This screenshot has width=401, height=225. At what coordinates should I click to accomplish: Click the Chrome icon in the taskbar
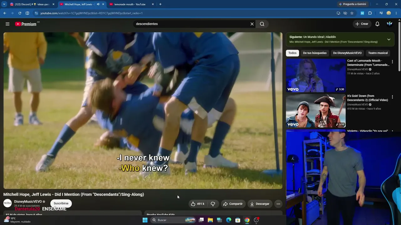247,220
